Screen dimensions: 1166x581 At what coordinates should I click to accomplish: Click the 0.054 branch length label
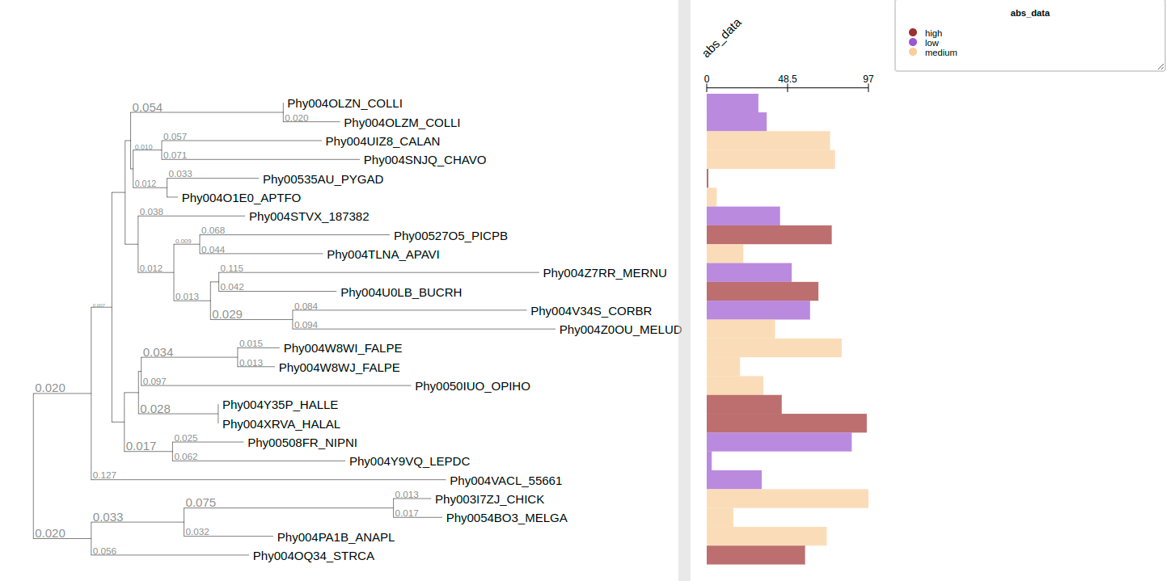coord(147,107)
